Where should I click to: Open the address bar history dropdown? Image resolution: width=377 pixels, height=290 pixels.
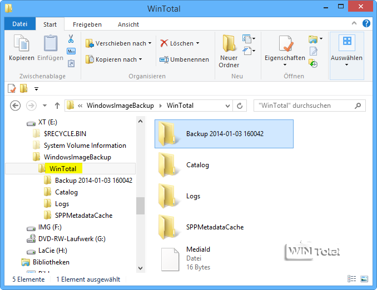click(x=227, y=106)
